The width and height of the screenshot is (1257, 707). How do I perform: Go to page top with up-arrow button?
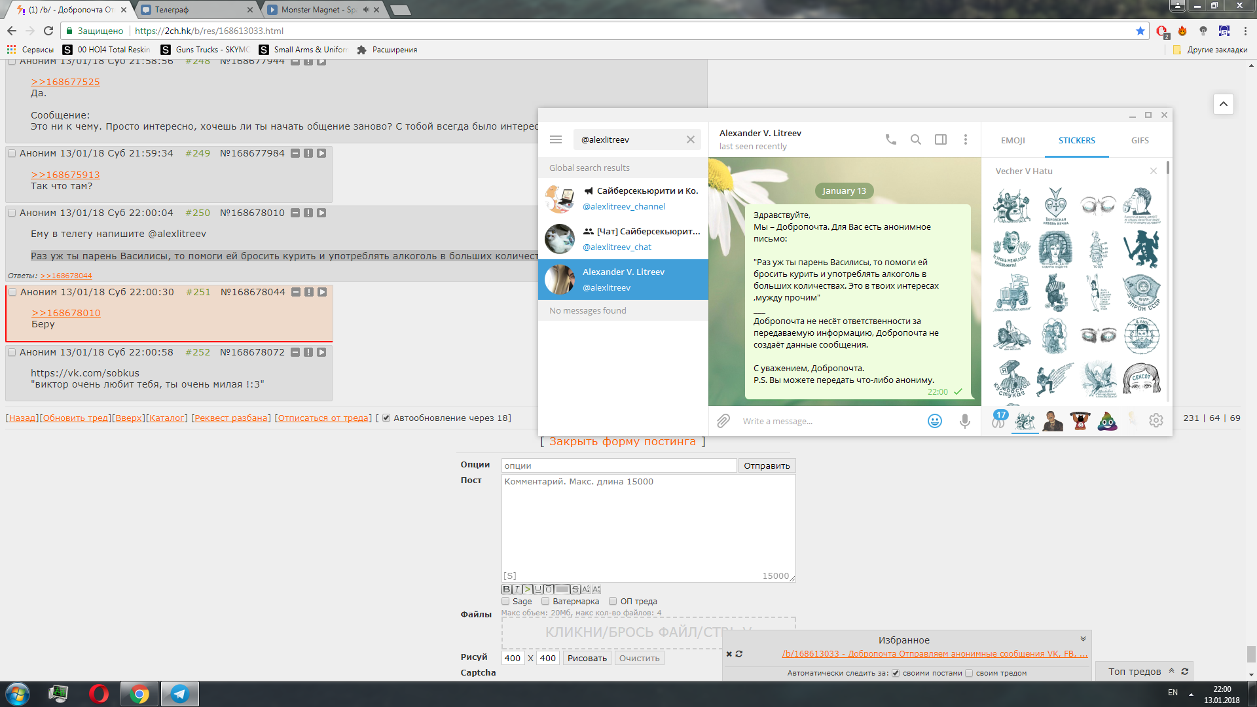coord(1223,103)
